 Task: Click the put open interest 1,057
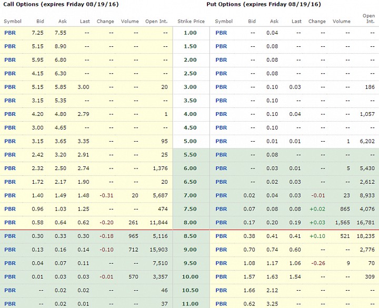pyautogui.click(x=367, y=114)
